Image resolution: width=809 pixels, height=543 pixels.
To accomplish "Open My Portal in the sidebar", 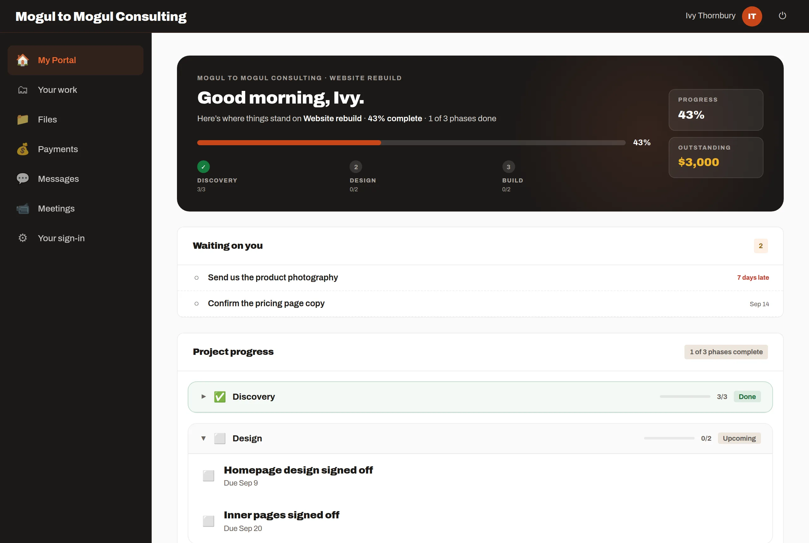I will [x=75, y=60].
